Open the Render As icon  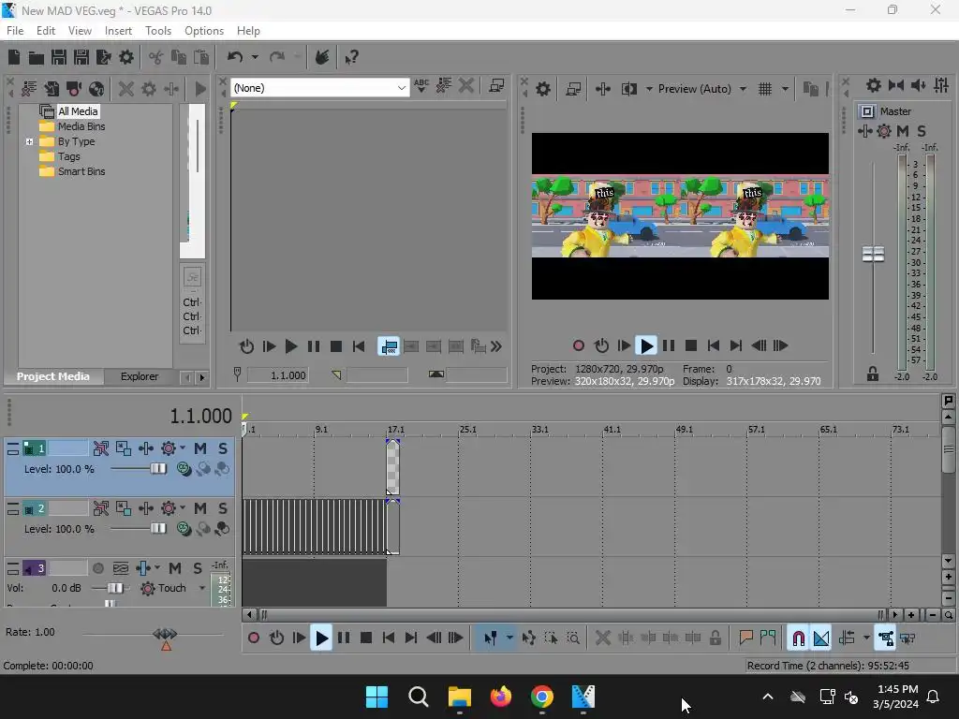click(x=104, y=57)
